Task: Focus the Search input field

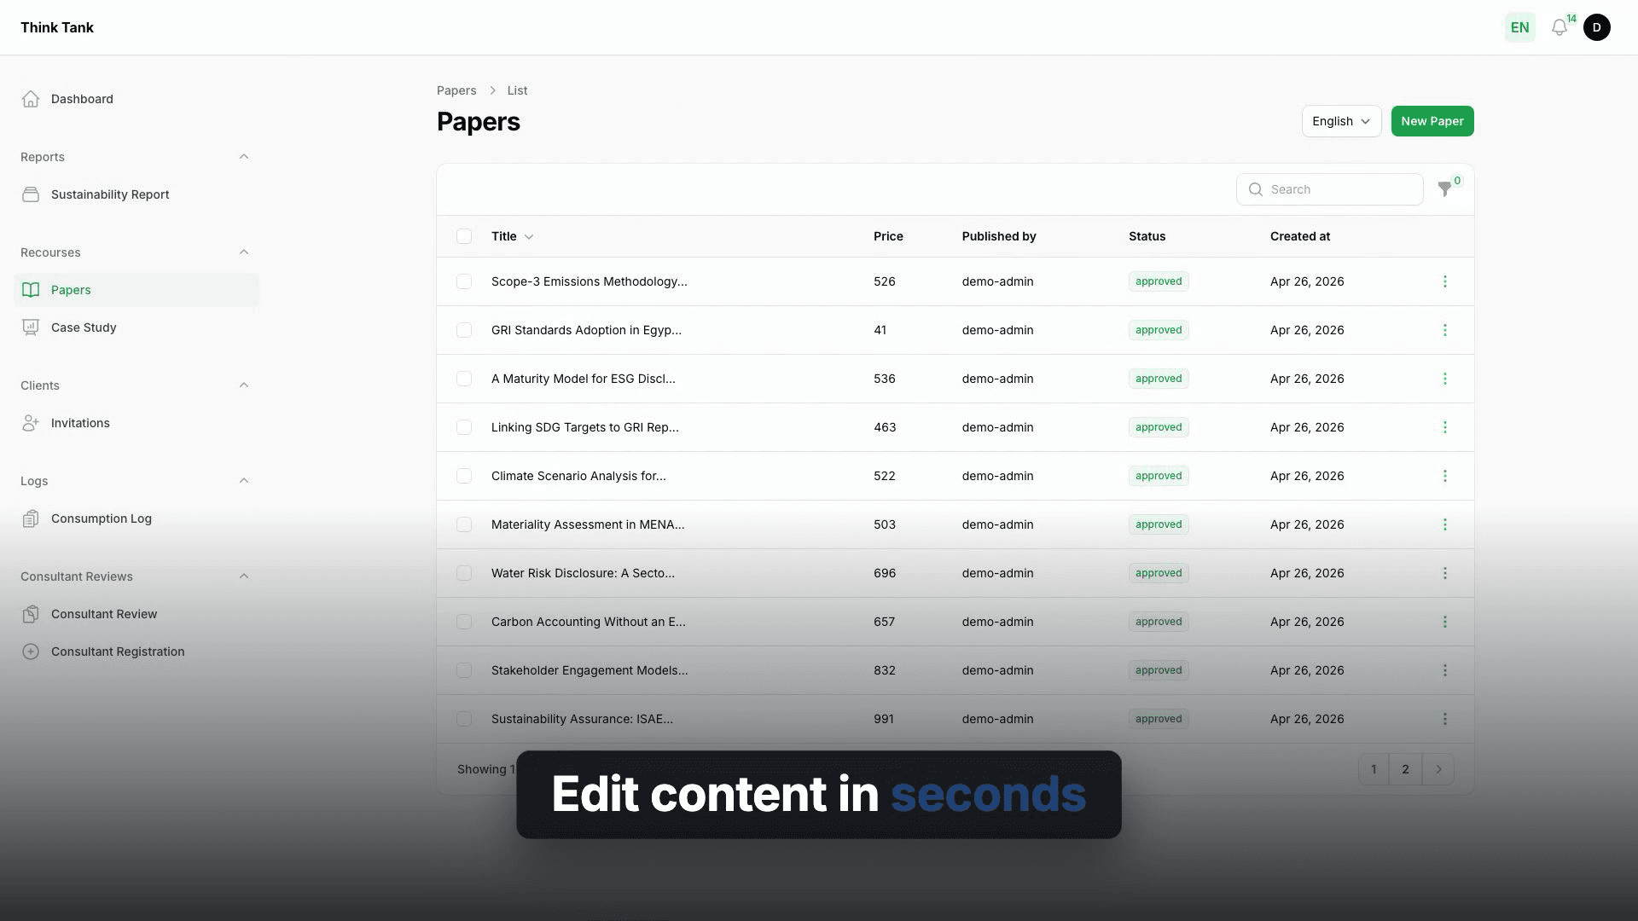Action: click(1329, 189)
